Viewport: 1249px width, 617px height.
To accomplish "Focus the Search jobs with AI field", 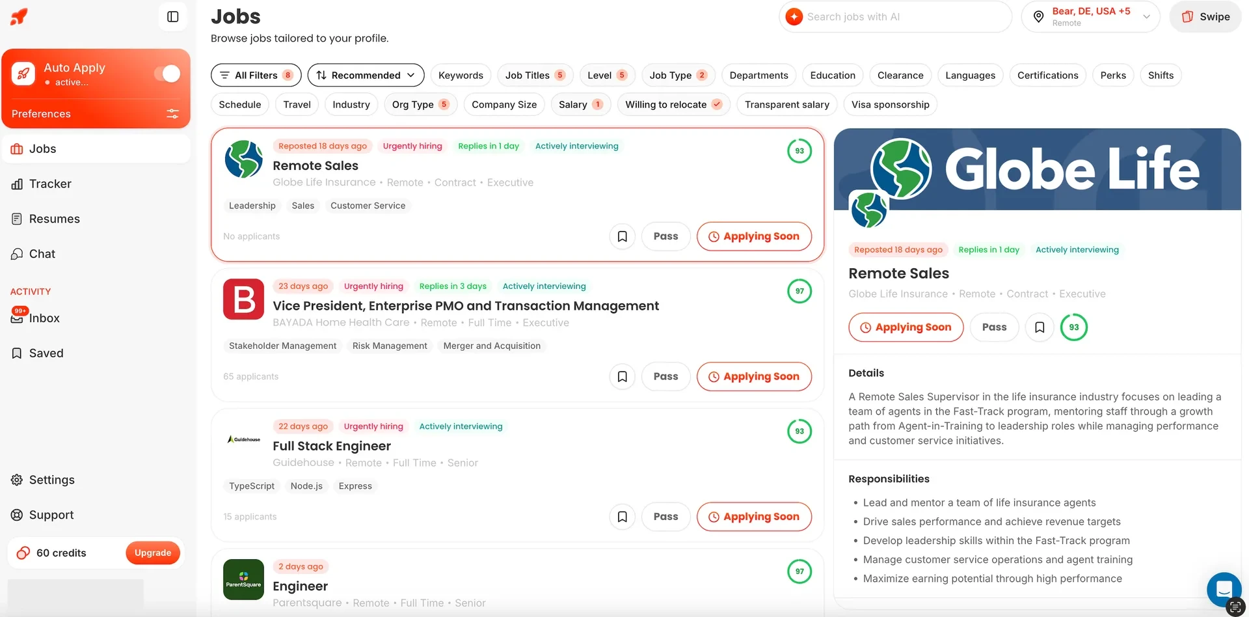I will [x=895, y=17].
